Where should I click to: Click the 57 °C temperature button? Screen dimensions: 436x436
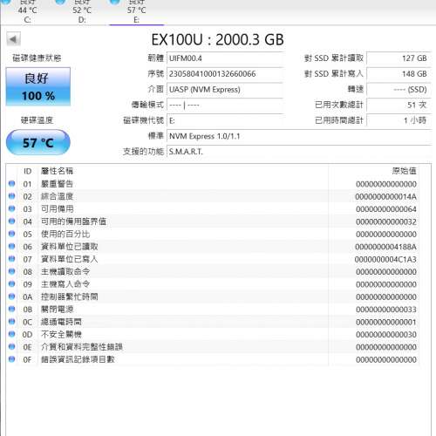point(38,142)
